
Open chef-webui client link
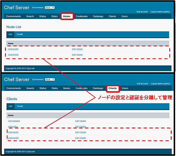click(13, 127)
